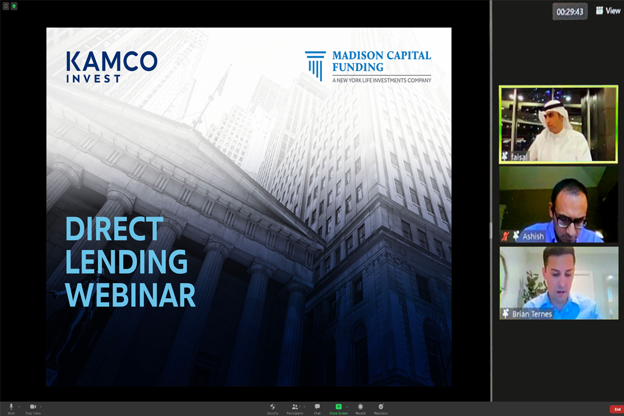Open the Reactions menu

point(381,409)
